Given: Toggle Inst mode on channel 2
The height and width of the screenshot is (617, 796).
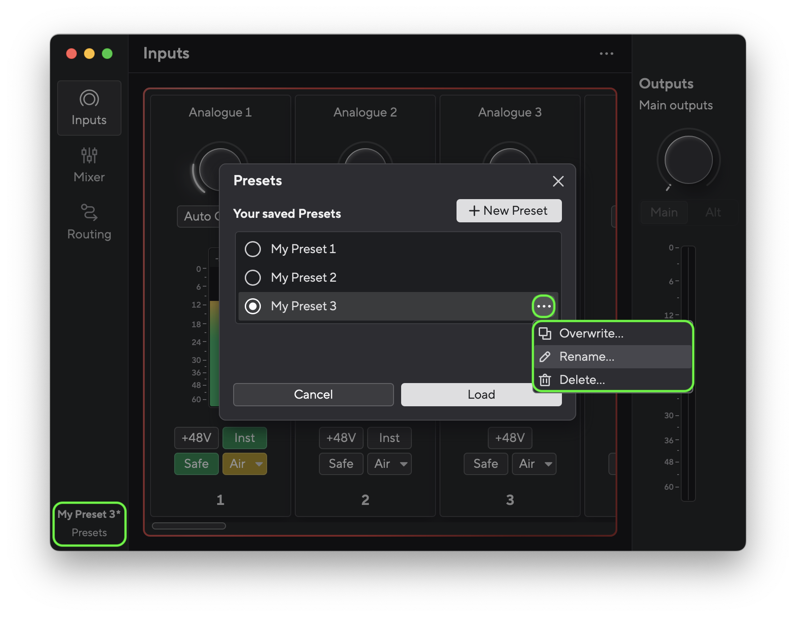Looking at the screenshot, I should point(389,438).
